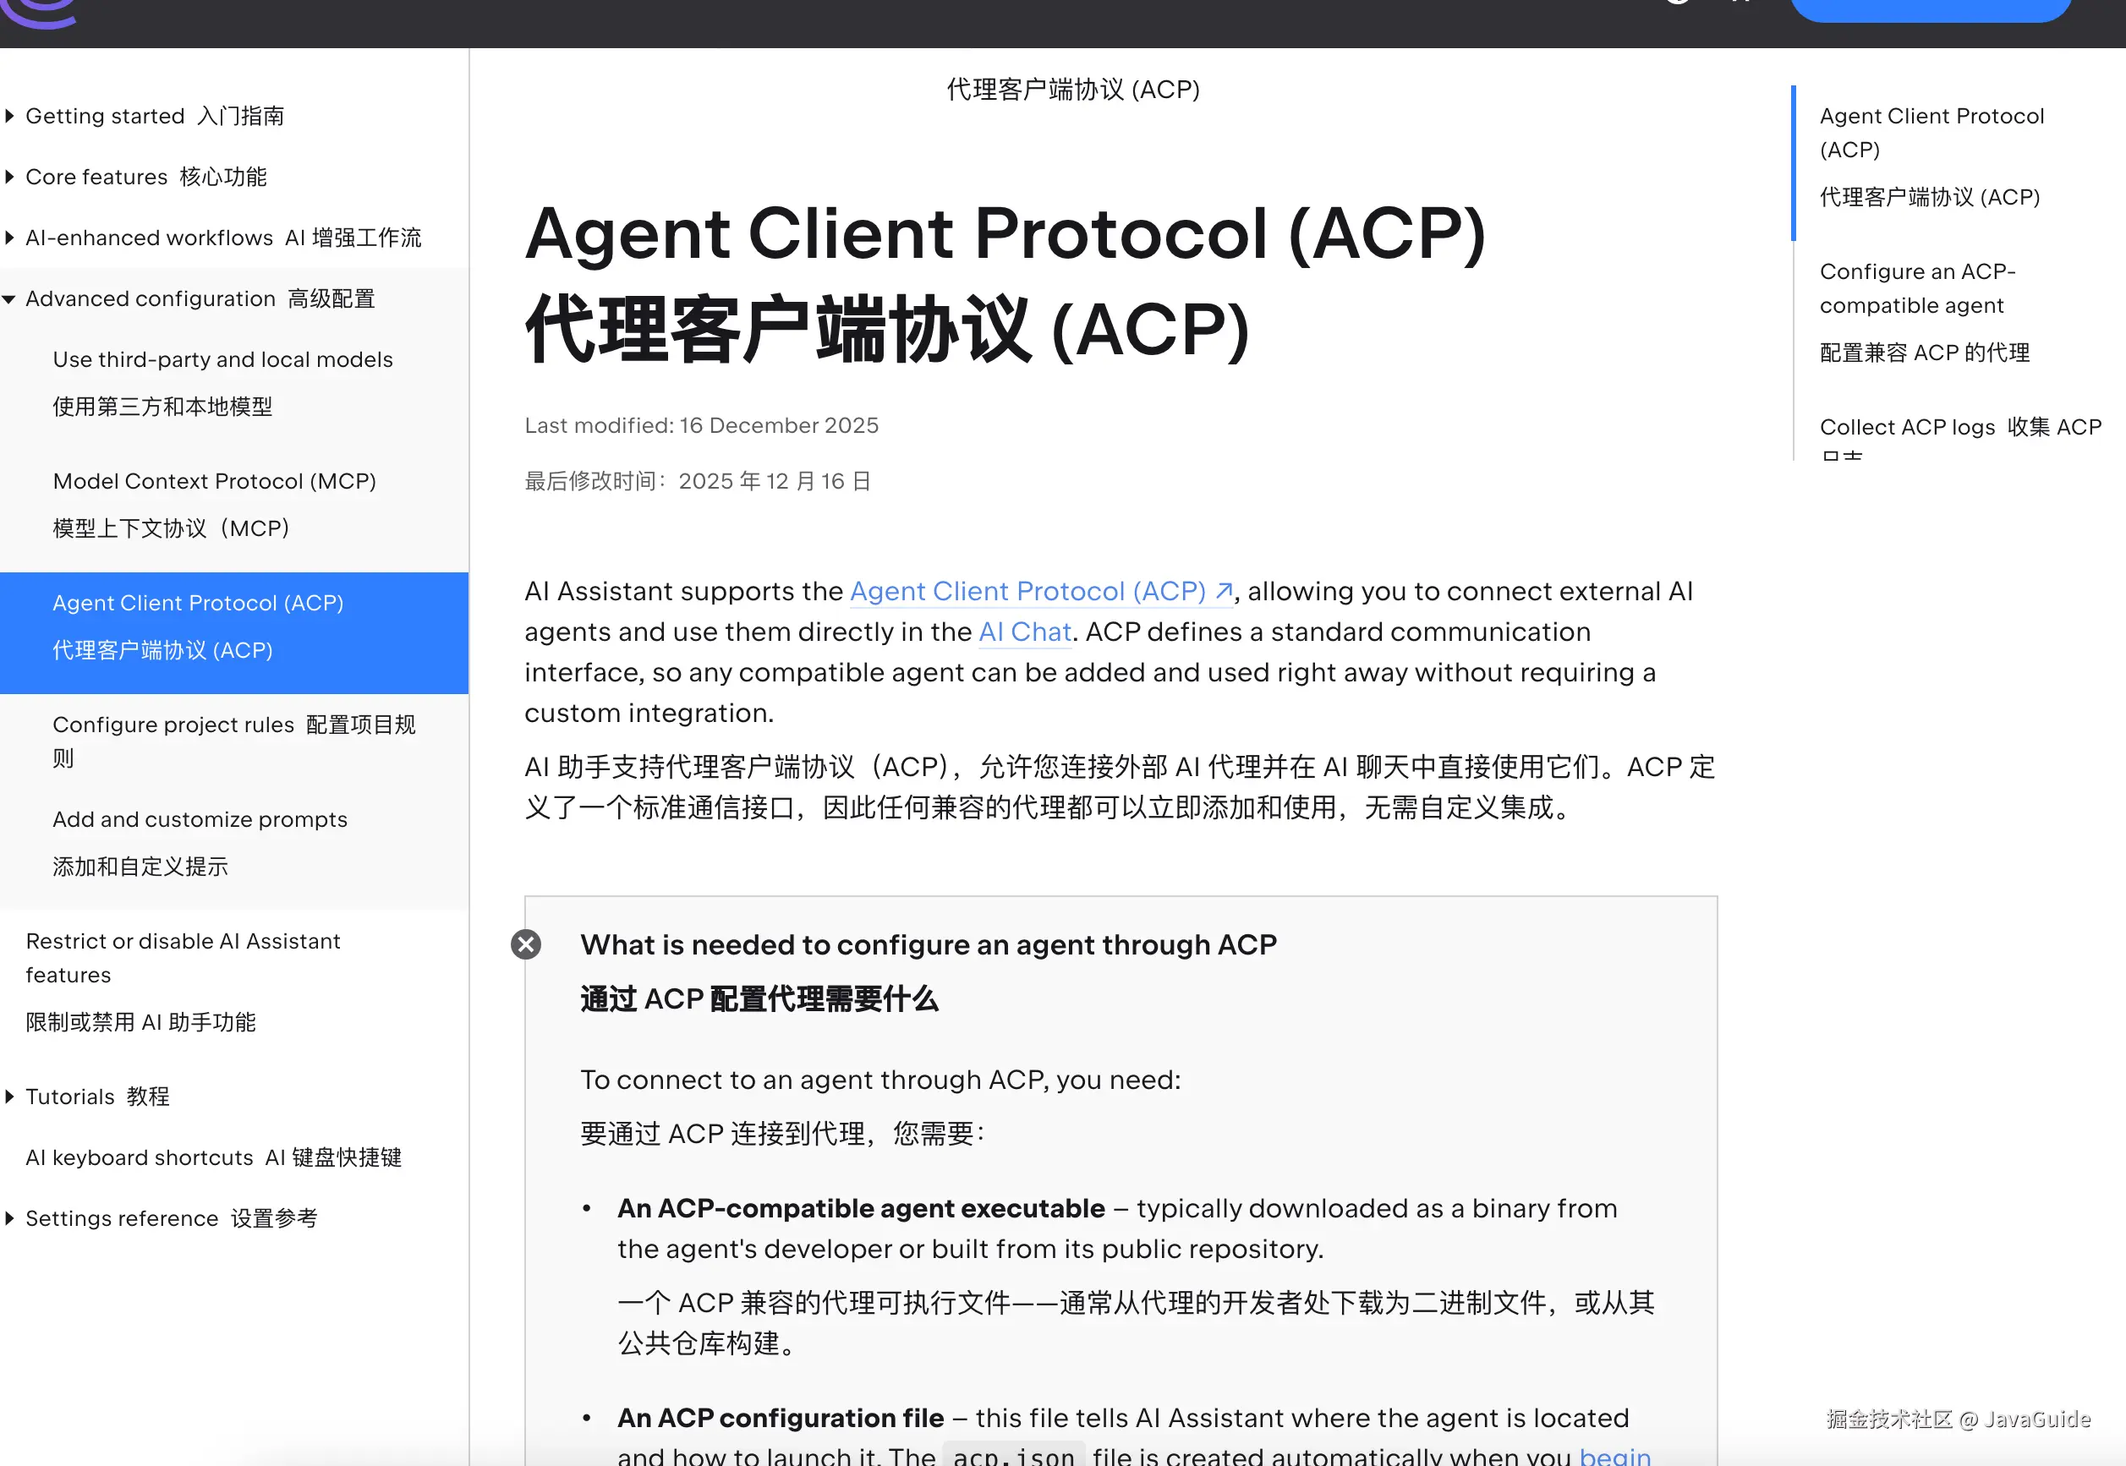Expand AI-enhanced workflows section

(x=9, y=238)
